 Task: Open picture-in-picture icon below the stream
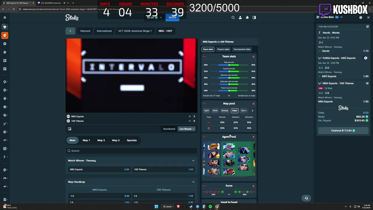pos(70,129)
